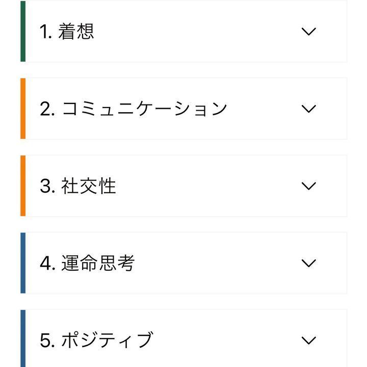Choose the "3. 社交性" heading text
The height and width of the screenshot is (367, 367).
point(78,186)
